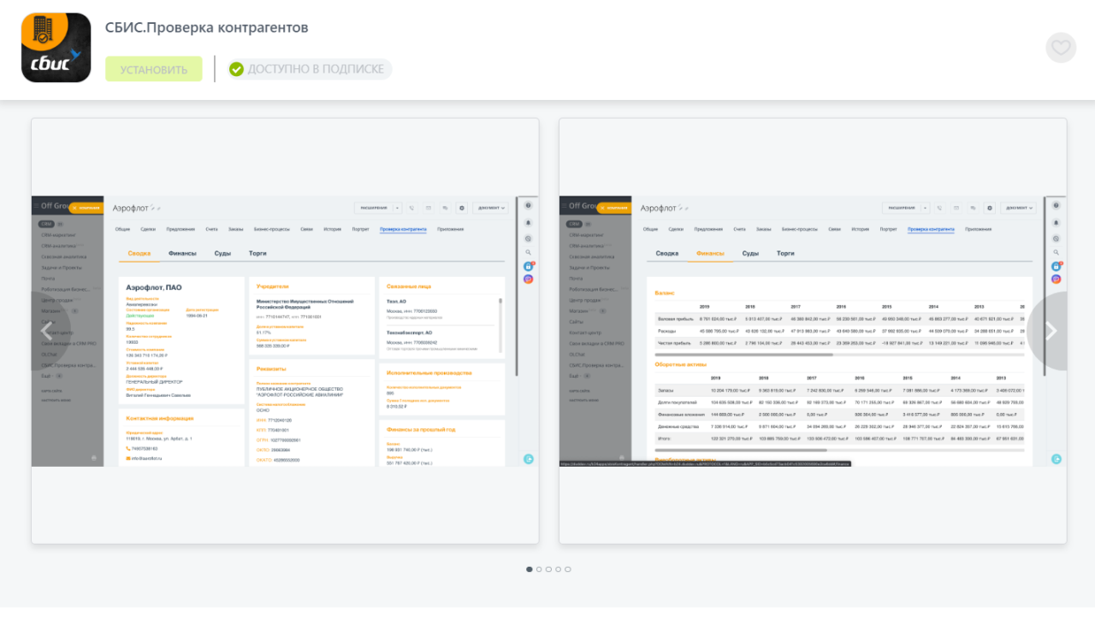The height and width of the screenshot is (642, 1095).
Task: Open screenshot showing Финансы balance tables
Action: click(813, 331)
